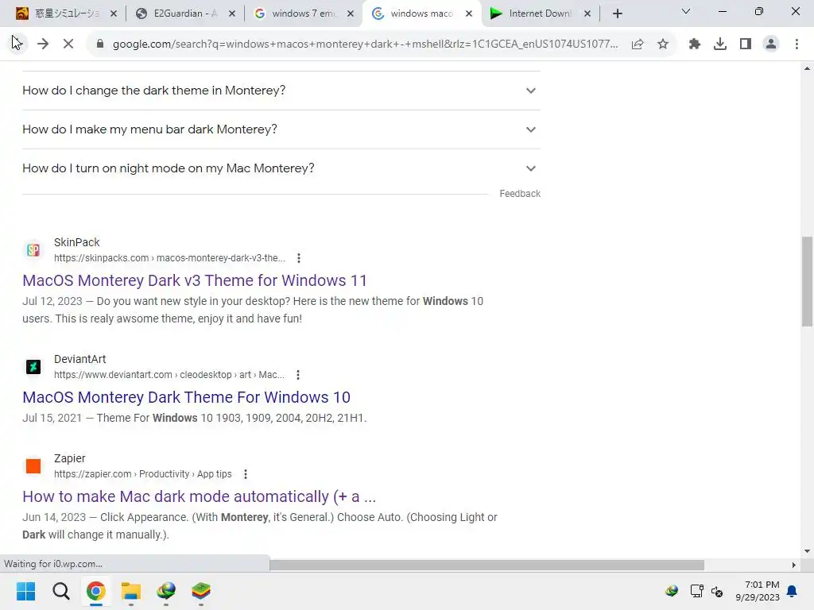Open File Explorer from taskbar
The width and height of the screenshot is (814, 610).
point(131,591)
